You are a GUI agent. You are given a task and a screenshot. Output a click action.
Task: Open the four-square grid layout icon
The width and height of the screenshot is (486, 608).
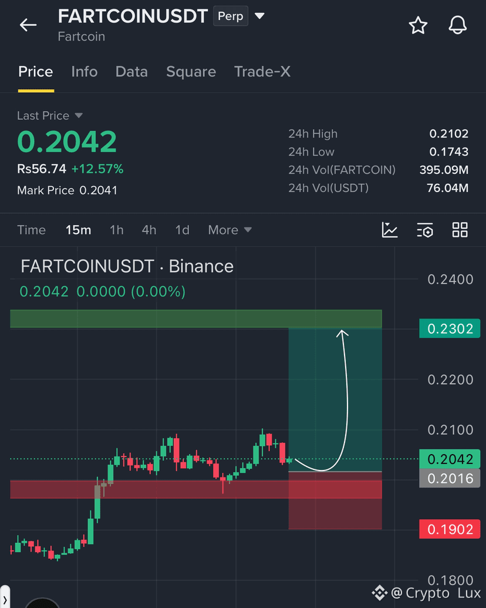[460, 230]
